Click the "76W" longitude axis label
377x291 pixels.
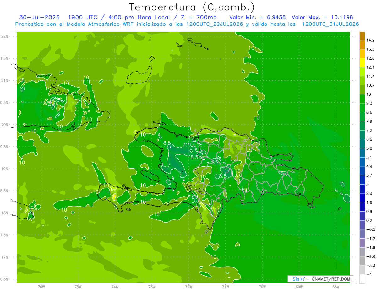[41, 287]
